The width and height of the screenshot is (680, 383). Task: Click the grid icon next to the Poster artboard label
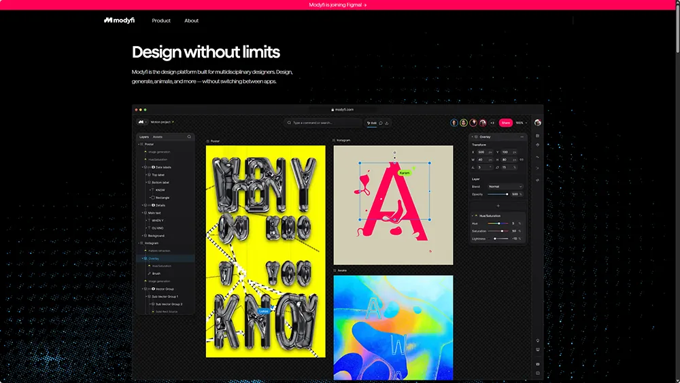pos(207,141)
